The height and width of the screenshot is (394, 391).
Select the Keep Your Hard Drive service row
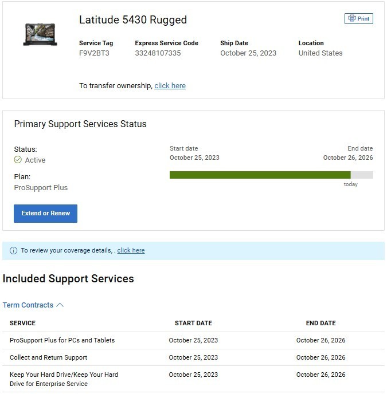(193, 379)
